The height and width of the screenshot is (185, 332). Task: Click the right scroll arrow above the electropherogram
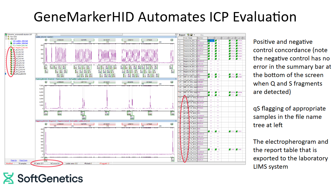[176, 34]
